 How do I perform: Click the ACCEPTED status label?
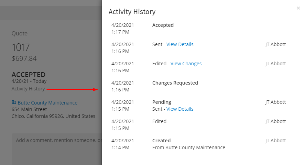[x=29, y=75]
